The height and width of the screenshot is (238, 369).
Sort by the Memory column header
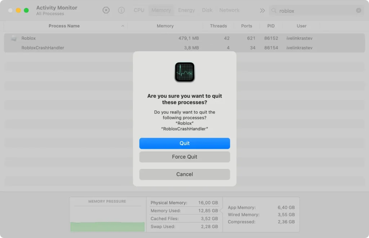(165, 26)
